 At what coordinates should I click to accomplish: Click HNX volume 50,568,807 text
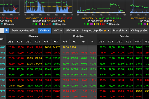94,21
